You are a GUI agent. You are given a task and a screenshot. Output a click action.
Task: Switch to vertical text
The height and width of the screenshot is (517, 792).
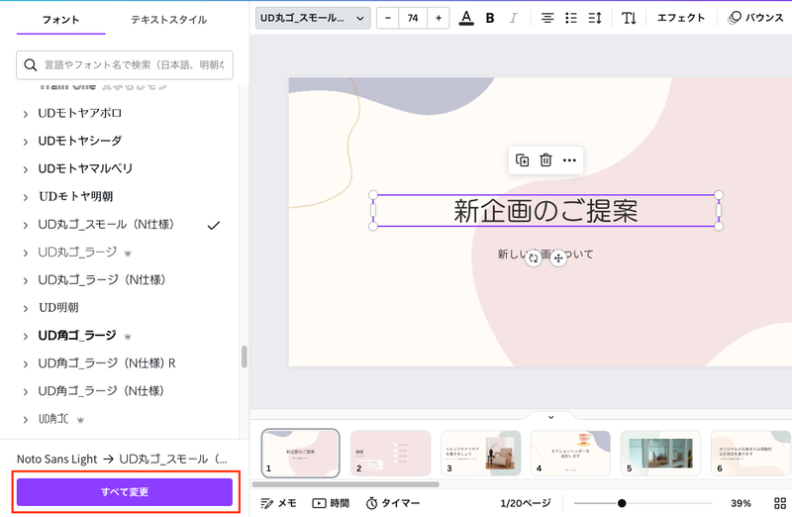click(x=629, y=18)
